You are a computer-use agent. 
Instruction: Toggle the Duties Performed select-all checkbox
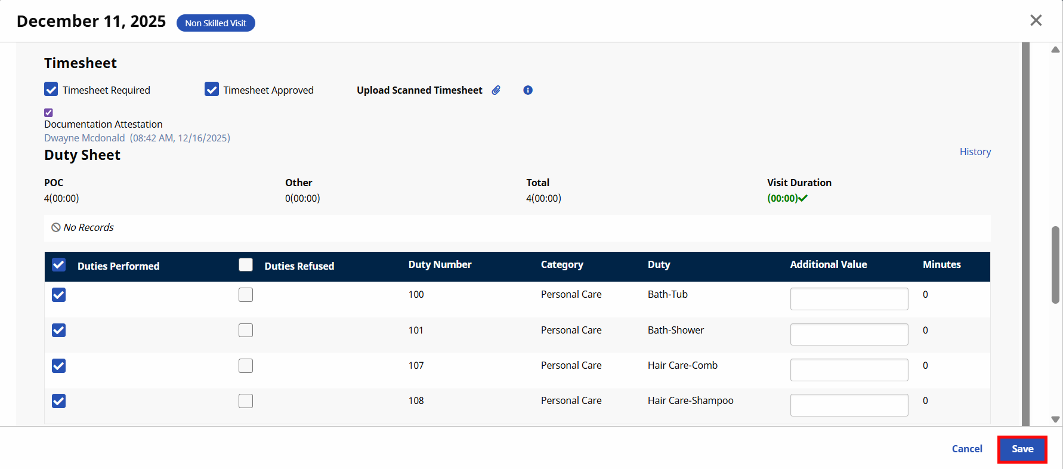pyautogui.click(x=58, y=265)
